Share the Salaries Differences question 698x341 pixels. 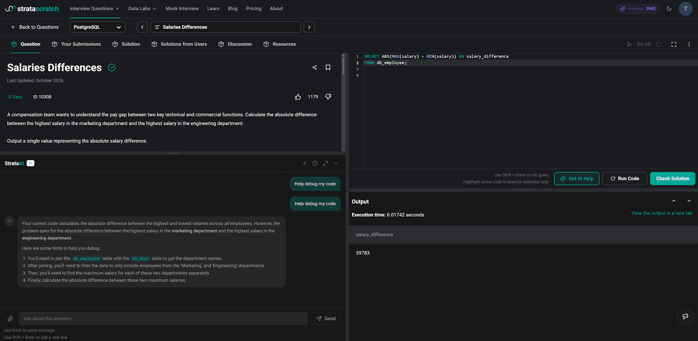(x=315, y=68)
